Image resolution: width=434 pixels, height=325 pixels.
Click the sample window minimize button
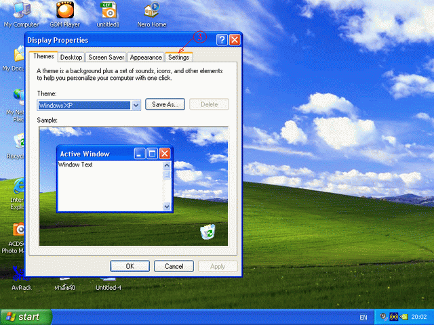[x=140, y=154]
